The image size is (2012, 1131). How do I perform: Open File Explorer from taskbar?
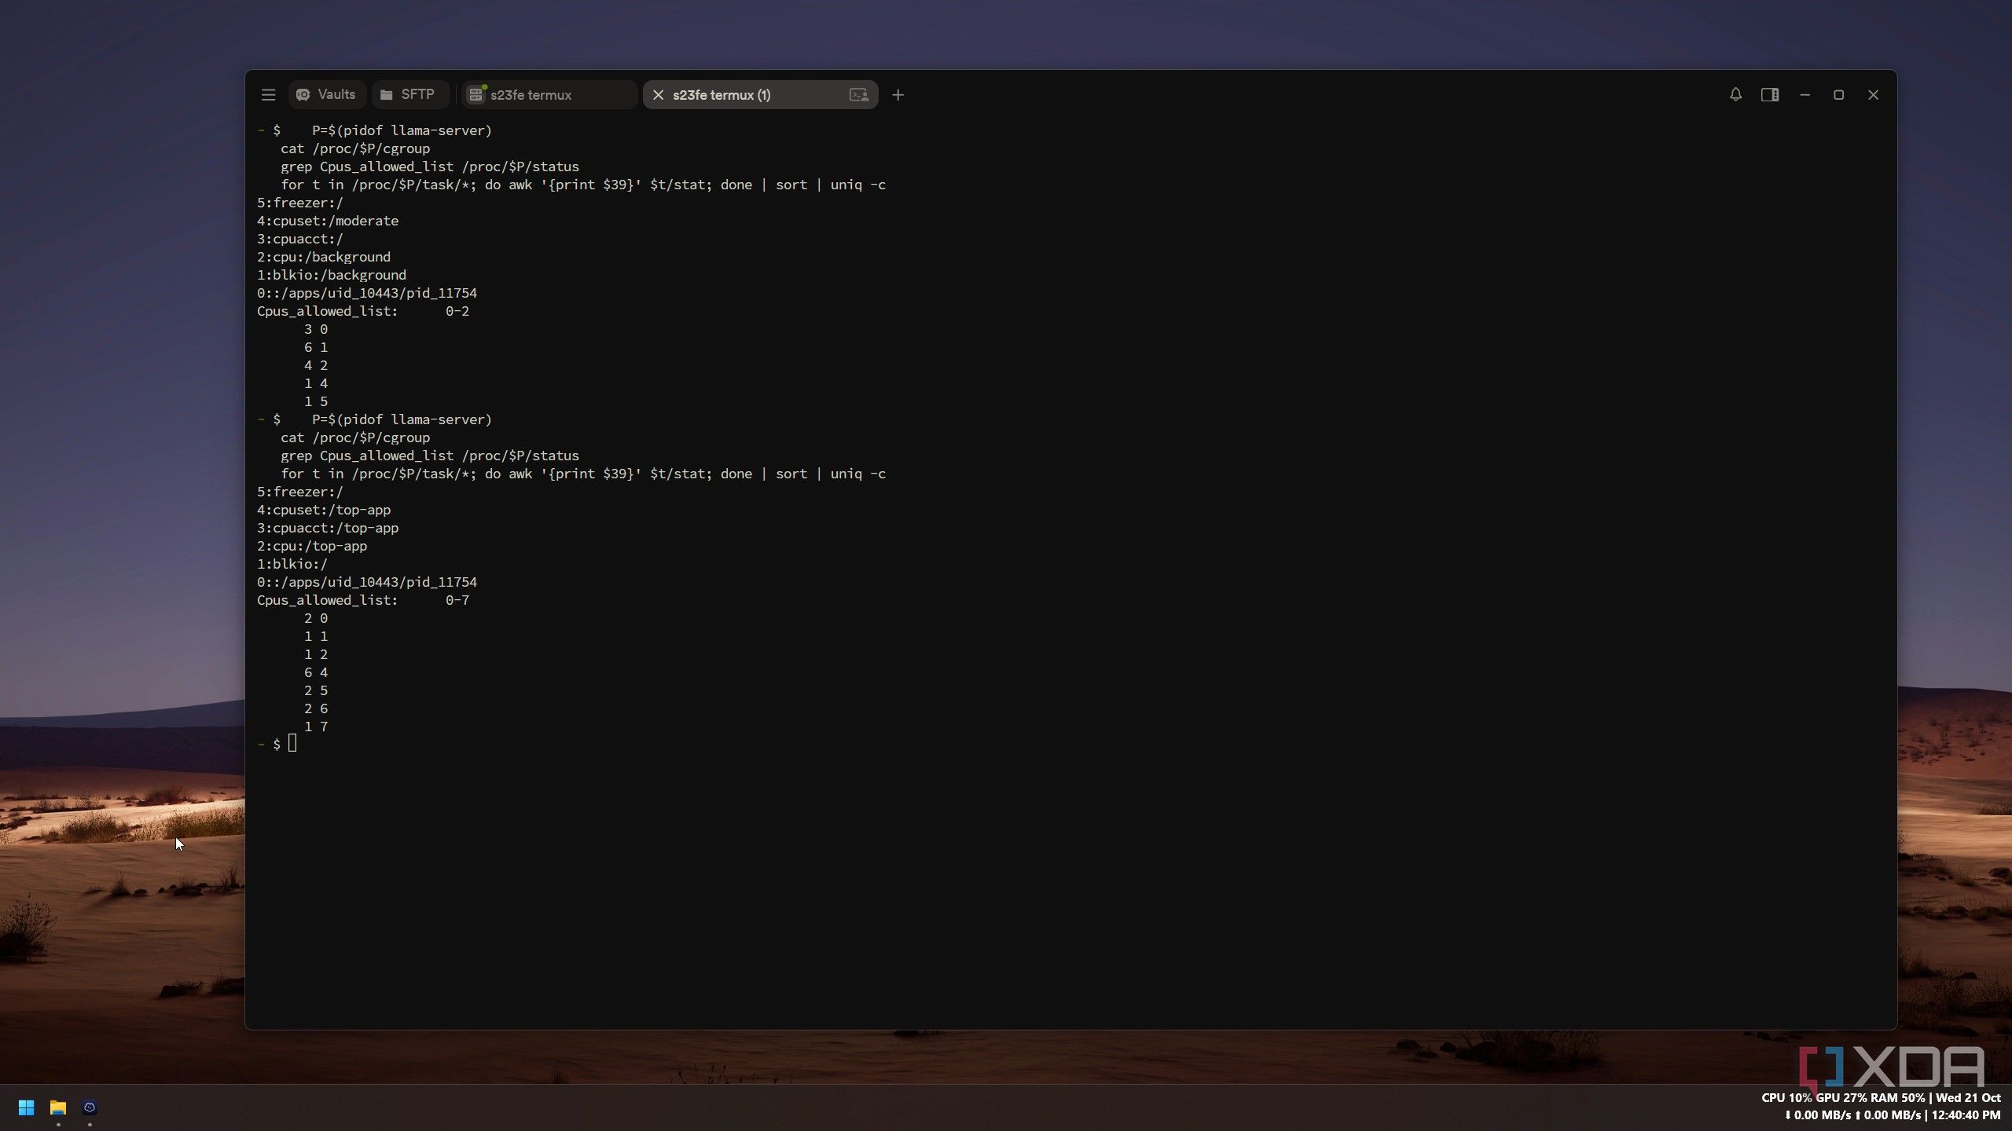pyautogui.click(x=58, y=1107)
